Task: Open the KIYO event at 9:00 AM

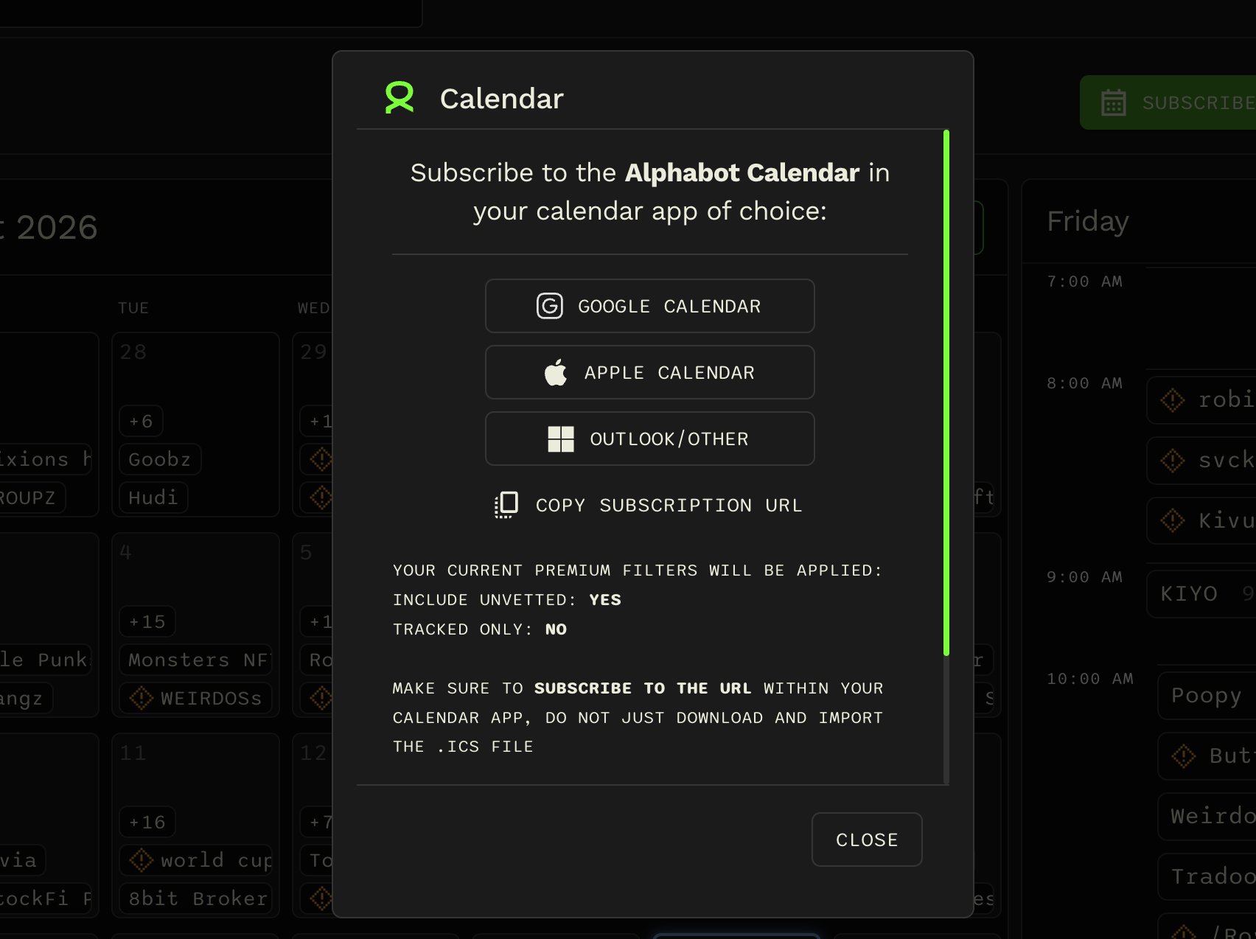Action: coord(1201,593)
